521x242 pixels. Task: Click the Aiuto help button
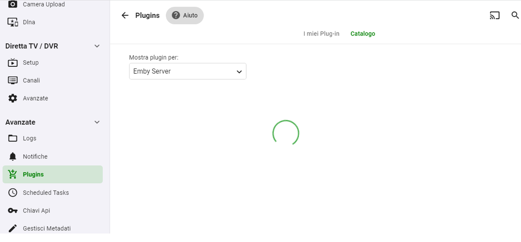tap(185, 16)
